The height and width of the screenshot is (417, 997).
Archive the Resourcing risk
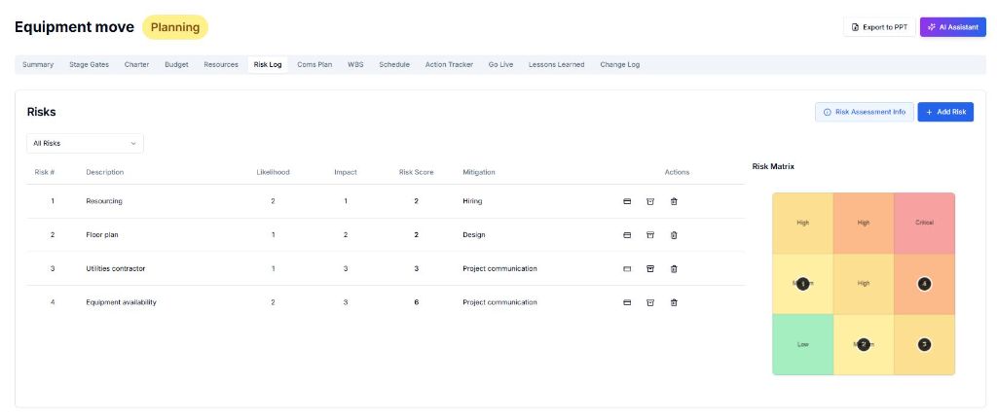pos(649,201)
